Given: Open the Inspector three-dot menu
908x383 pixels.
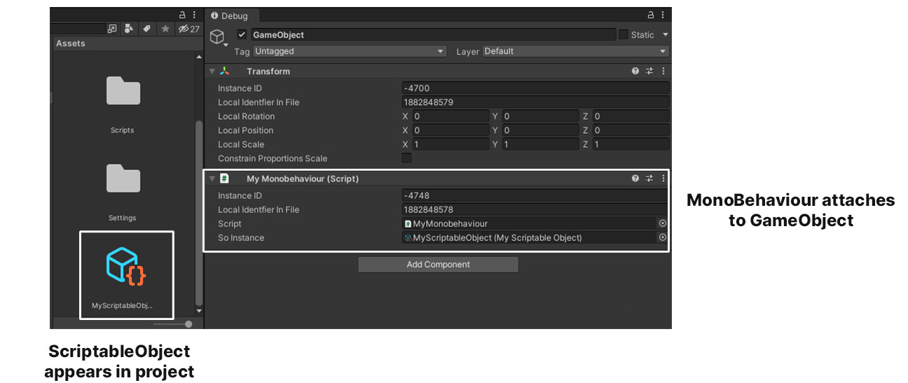Looking at the screenshot, I should pos(663,15).
